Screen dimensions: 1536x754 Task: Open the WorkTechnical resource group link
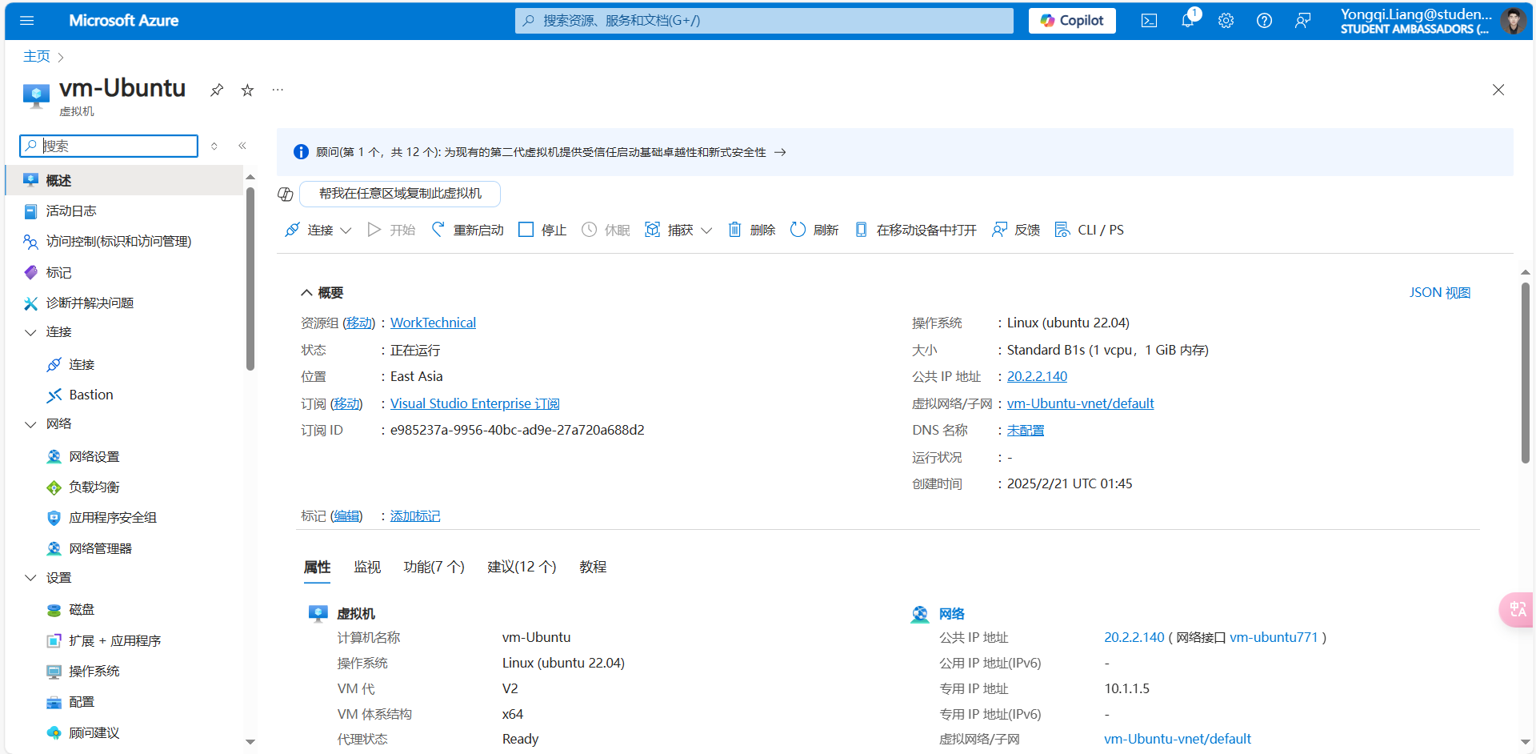point(433,323)
